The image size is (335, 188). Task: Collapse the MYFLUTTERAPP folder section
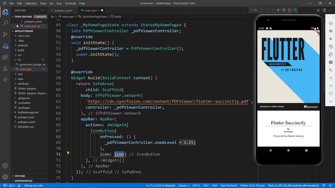(29, 31)
